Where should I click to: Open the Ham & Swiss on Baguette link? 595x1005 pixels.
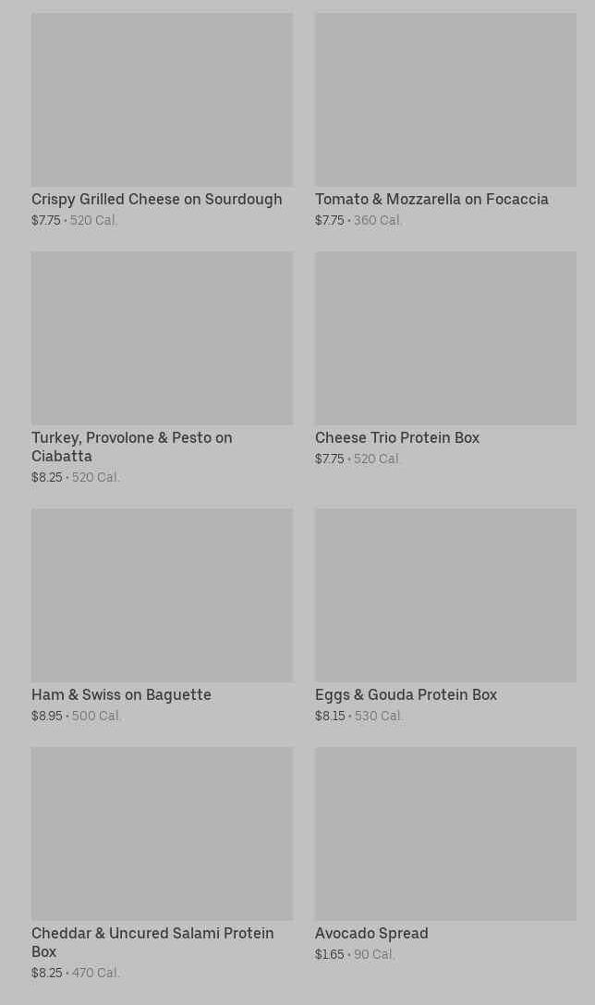(121, 695)
